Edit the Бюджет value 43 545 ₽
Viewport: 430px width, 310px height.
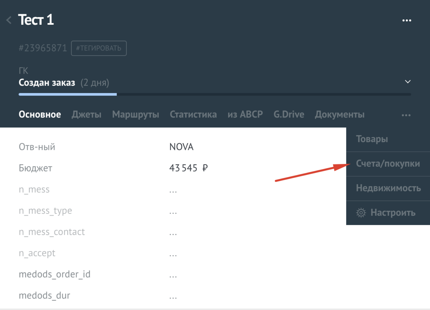[x=188, y=168]
